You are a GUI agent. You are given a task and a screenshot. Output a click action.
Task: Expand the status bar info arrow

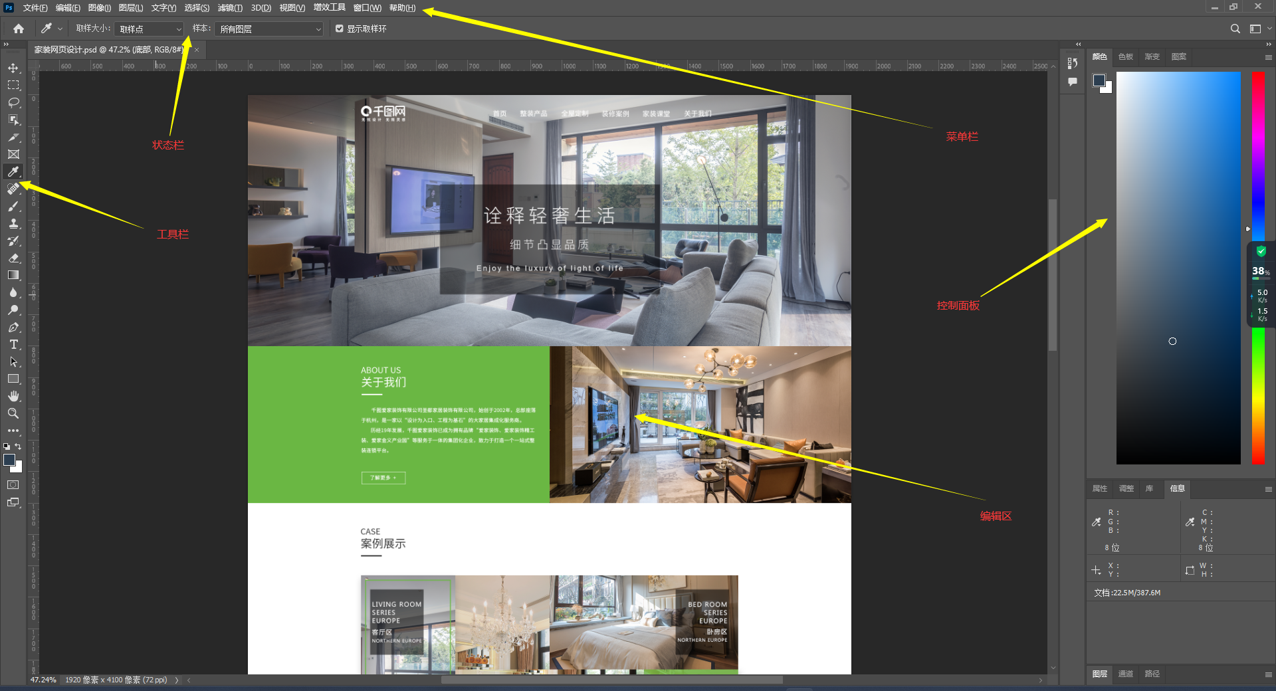tap(177, 680)
